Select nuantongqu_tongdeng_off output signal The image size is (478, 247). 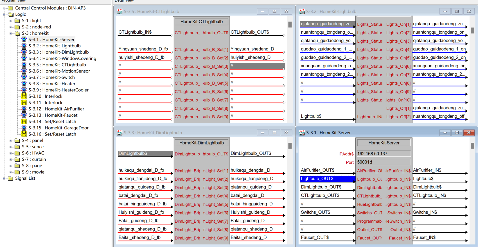(x=439, y=116)
